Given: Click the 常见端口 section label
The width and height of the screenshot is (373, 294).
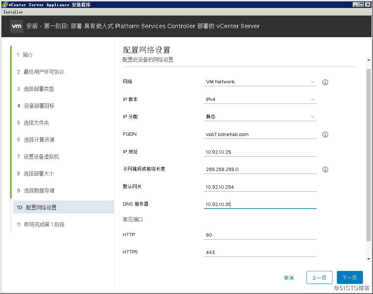Looking at the screenshot, I should pyautogui.click(x=133, y=219).
